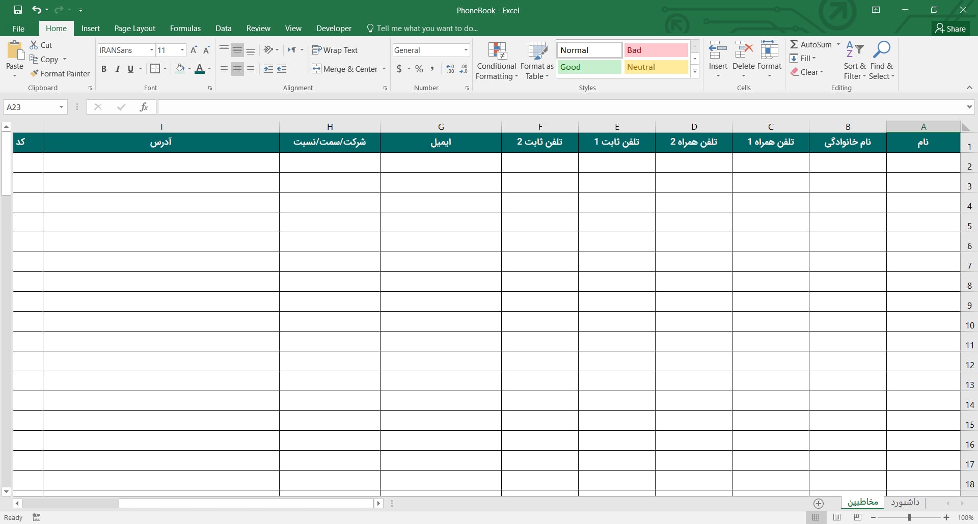Open the داشبورد sheet tab
Image resolution: width=978 pixels, height=524 pixels.
point(905,502)
